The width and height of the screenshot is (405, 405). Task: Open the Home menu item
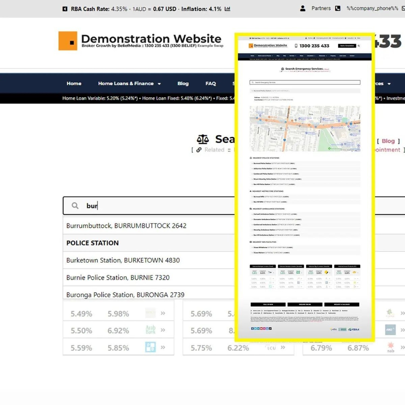click(x=74, y=84)
